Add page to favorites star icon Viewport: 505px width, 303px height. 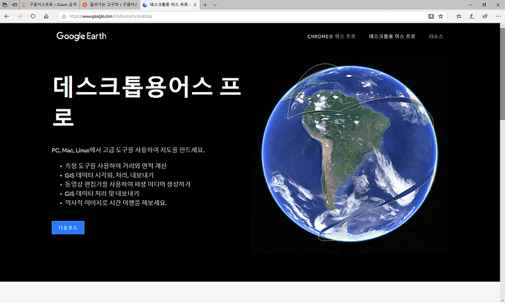(441, 16)
